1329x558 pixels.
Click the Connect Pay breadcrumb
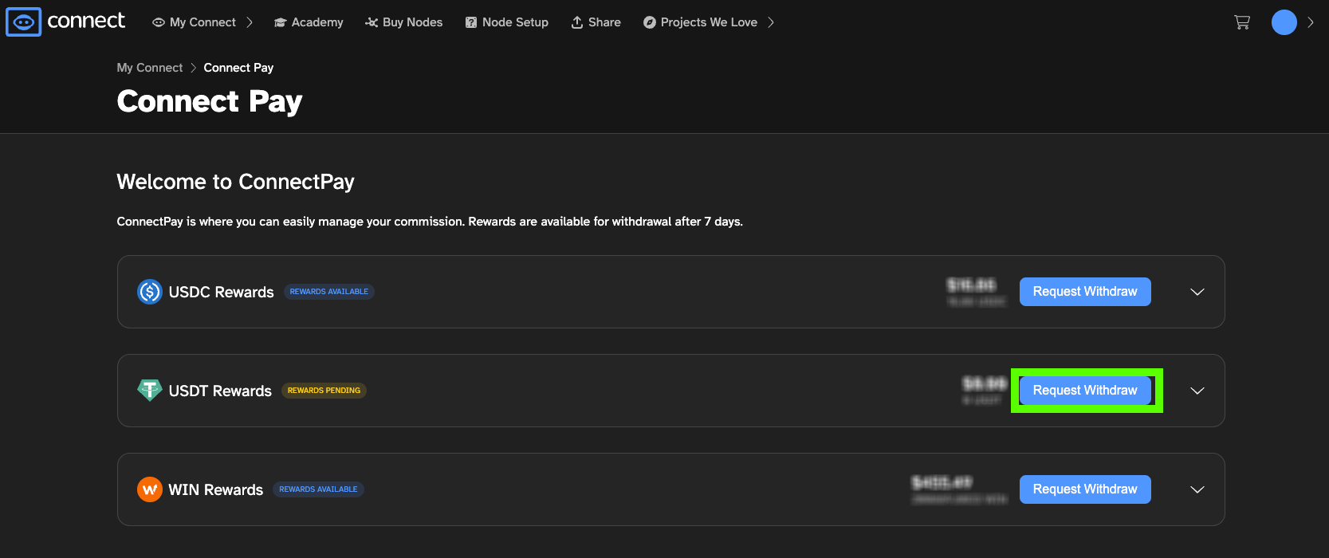(238, 68)
